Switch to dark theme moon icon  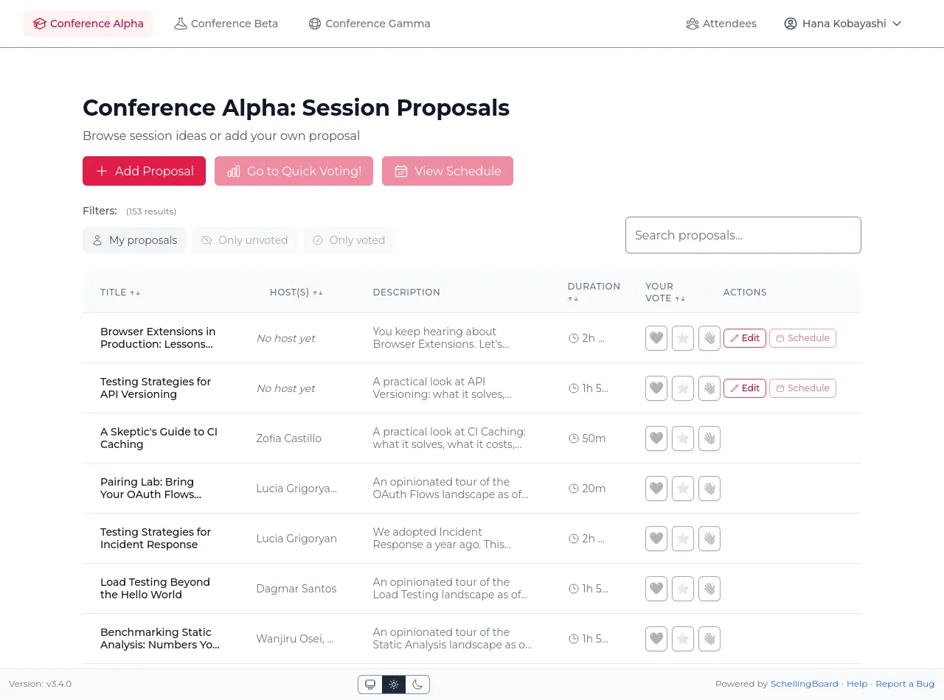coord(417,685)
